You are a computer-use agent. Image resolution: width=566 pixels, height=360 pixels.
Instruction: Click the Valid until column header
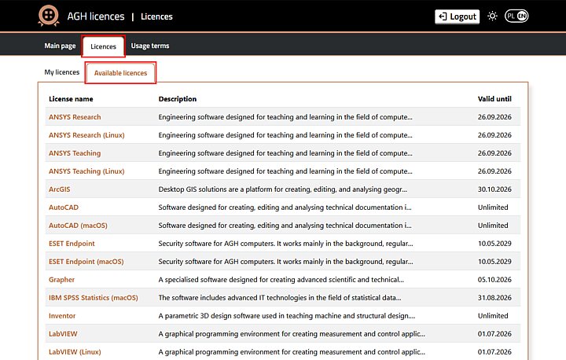[494, 99]
